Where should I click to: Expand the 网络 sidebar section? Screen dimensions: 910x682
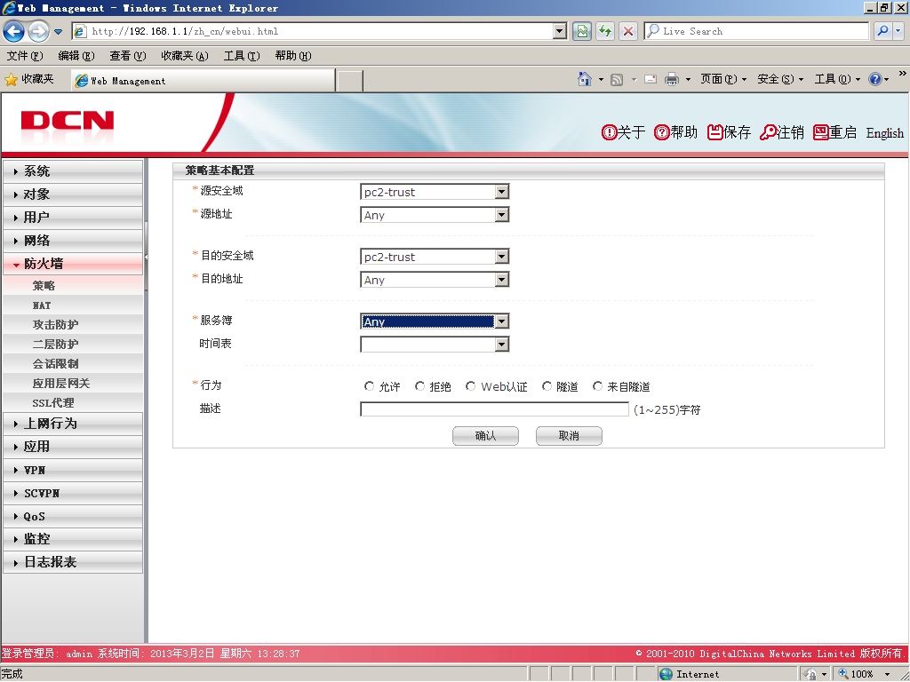pos(73,241)
